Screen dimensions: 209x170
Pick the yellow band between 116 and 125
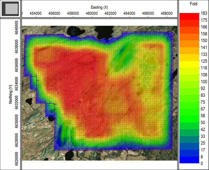pos(189,65)
